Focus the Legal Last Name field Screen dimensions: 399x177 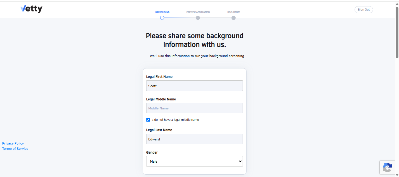coord(194,139)
